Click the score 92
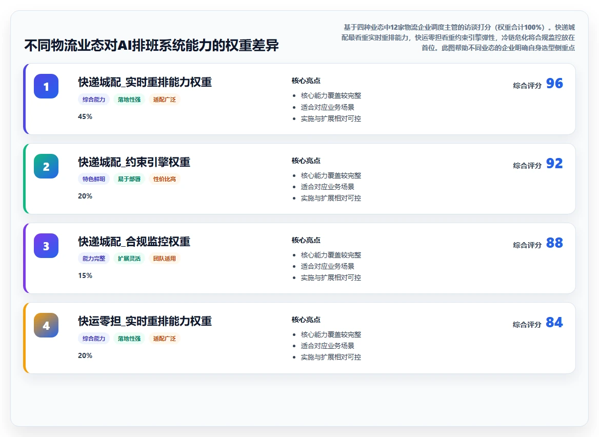 (x=554, y=164)
